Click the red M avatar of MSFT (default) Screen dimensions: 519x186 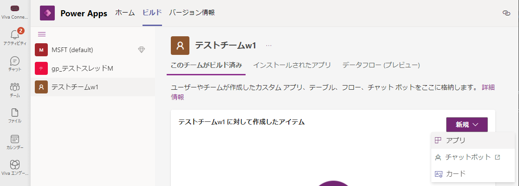tap(41, 50)
